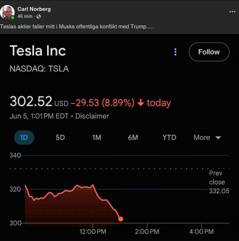Switch to the 5D chart range
The width and height of the screenshot is (239, 241).
(x=60, y=137)
